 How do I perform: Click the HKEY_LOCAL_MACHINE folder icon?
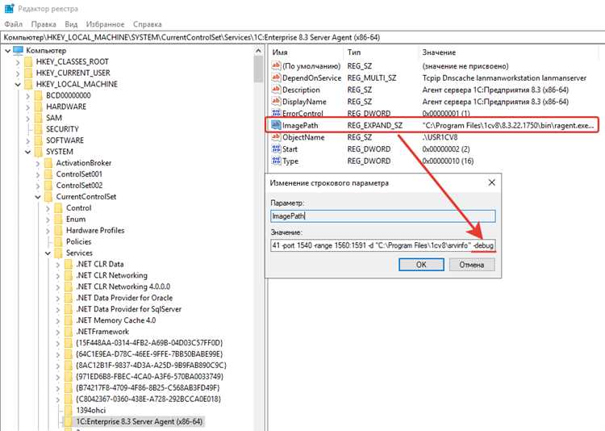(28, 84)
